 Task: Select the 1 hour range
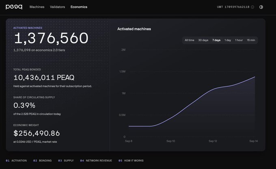239,40
